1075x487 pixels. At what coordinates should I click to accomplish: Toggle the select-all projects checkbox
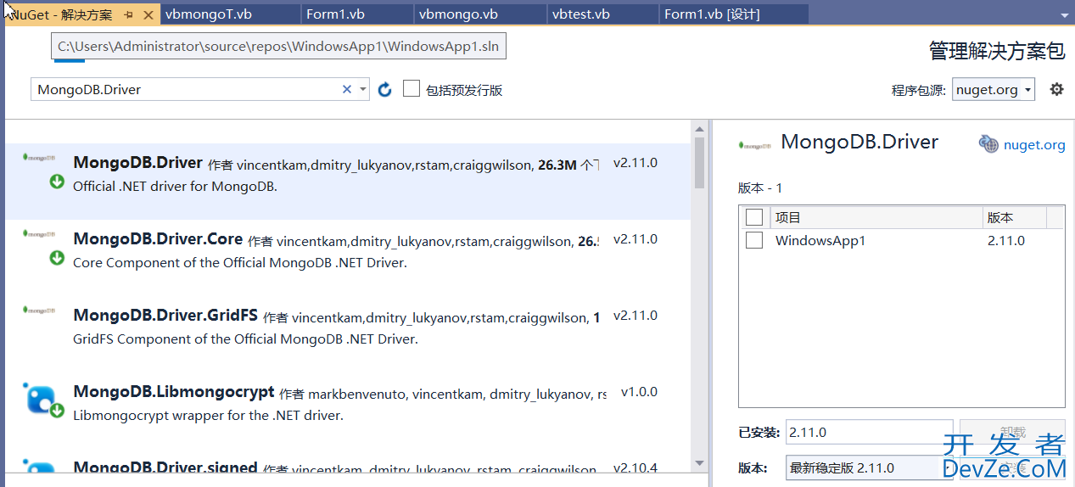(754, 218)
